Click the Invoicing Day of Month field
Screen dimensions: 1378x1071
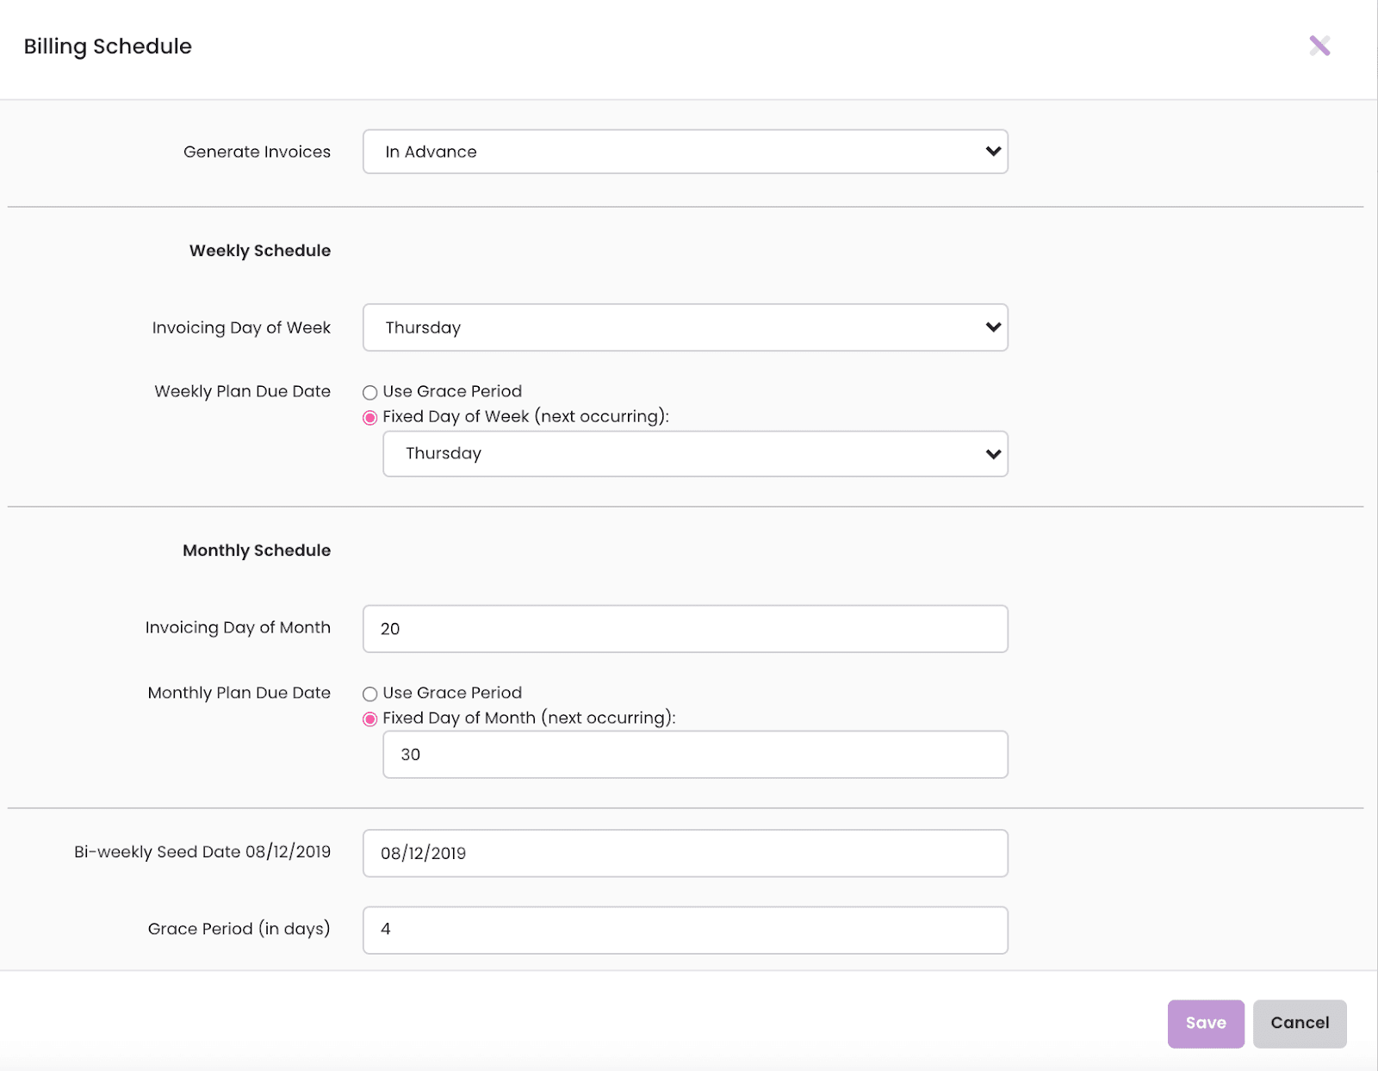coord(685,629)
